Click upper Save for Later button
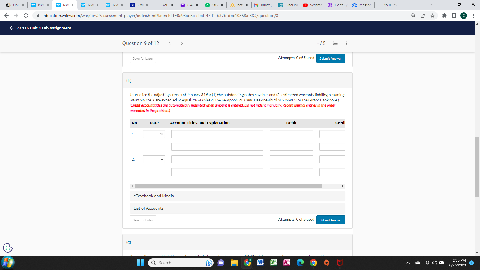Viewport: 480px width, 270px height. pyautogui.click(x=143, y=58)
